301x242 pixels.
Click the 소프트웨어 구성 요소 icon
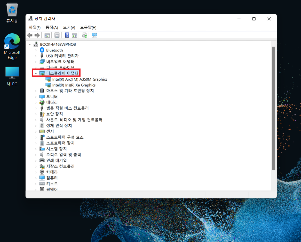click(x=42, y=137)
